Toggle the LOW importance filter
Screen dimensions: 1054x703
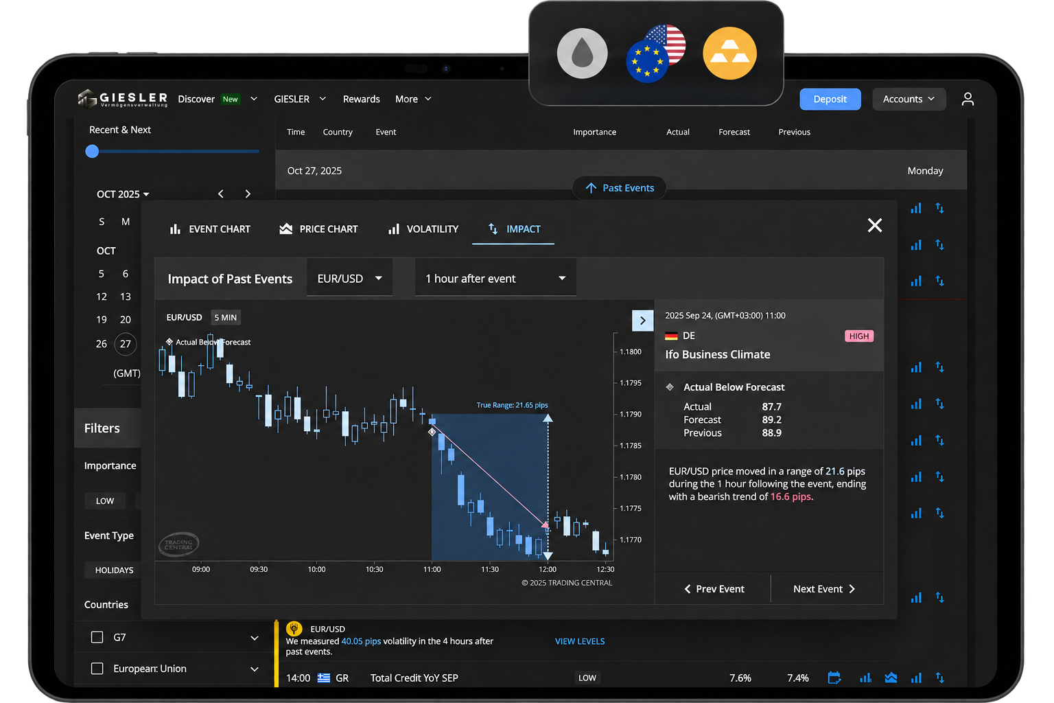pyautogui.click(x=105, y=501)
